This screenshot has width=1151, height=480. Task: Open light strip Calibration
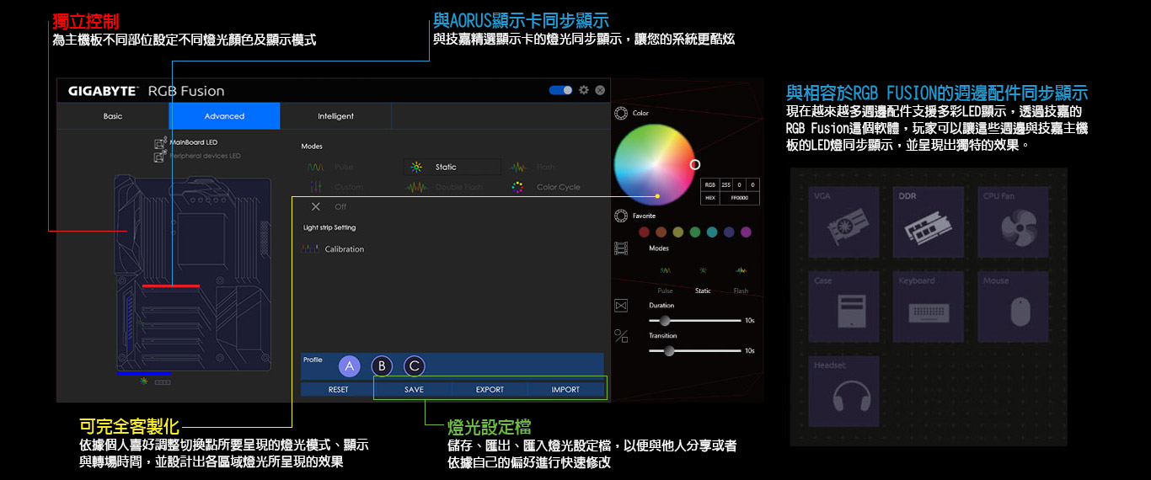334,249
